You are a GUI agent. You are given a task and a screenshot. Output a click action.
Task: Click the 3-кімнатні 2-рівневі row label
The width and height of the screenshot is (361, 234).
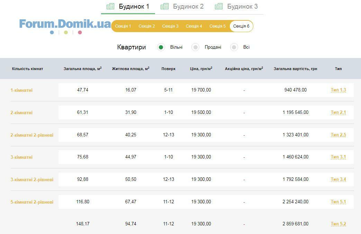[32, 180]
